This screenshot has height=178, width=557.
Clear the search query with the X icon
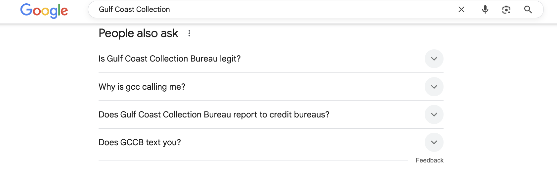[461, 10]
